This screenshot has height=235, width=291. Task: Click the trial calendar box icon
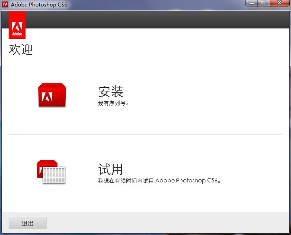click(x=51, y=172)
